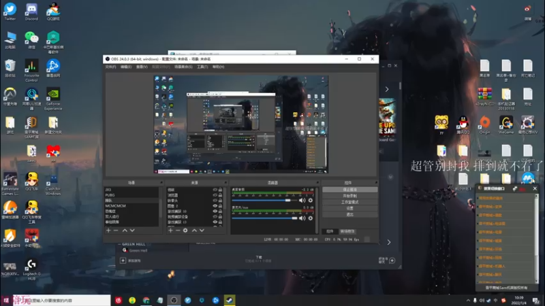Image resolution: width=545 pixels, height=306 pixels.
Task: Open microphone/Aux settings gear
Action: tap(311, 218)
